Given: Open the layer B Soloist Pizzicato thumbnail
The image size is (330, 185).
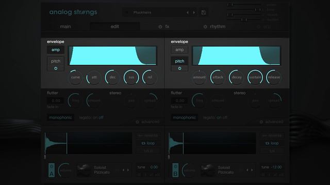Looking at the screenshot, I should tap(208, 170).
